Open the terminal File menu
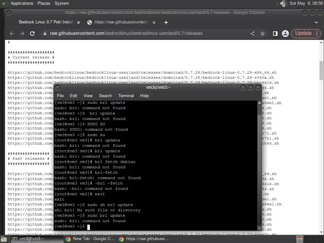Viewport: 324px width, 243px height. tap(60, 96)
